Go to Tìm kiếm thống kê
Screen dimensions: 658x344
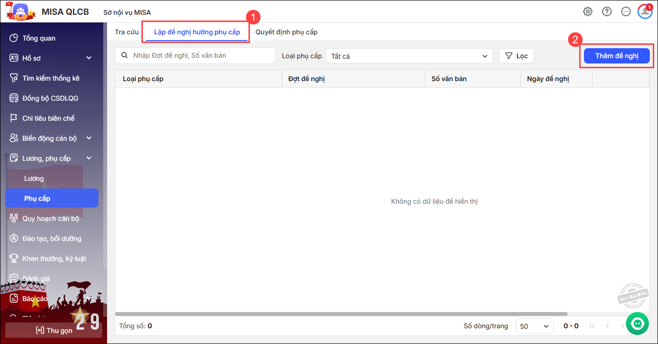[x=51, y=78]
